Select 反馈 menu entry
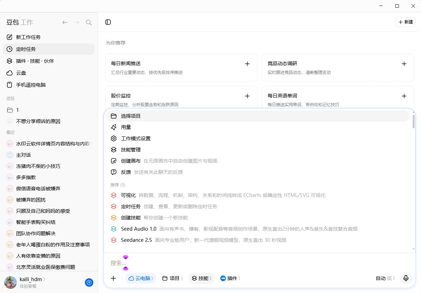The image size is (421, 293). pyautogui.click(x=258, y=172)
